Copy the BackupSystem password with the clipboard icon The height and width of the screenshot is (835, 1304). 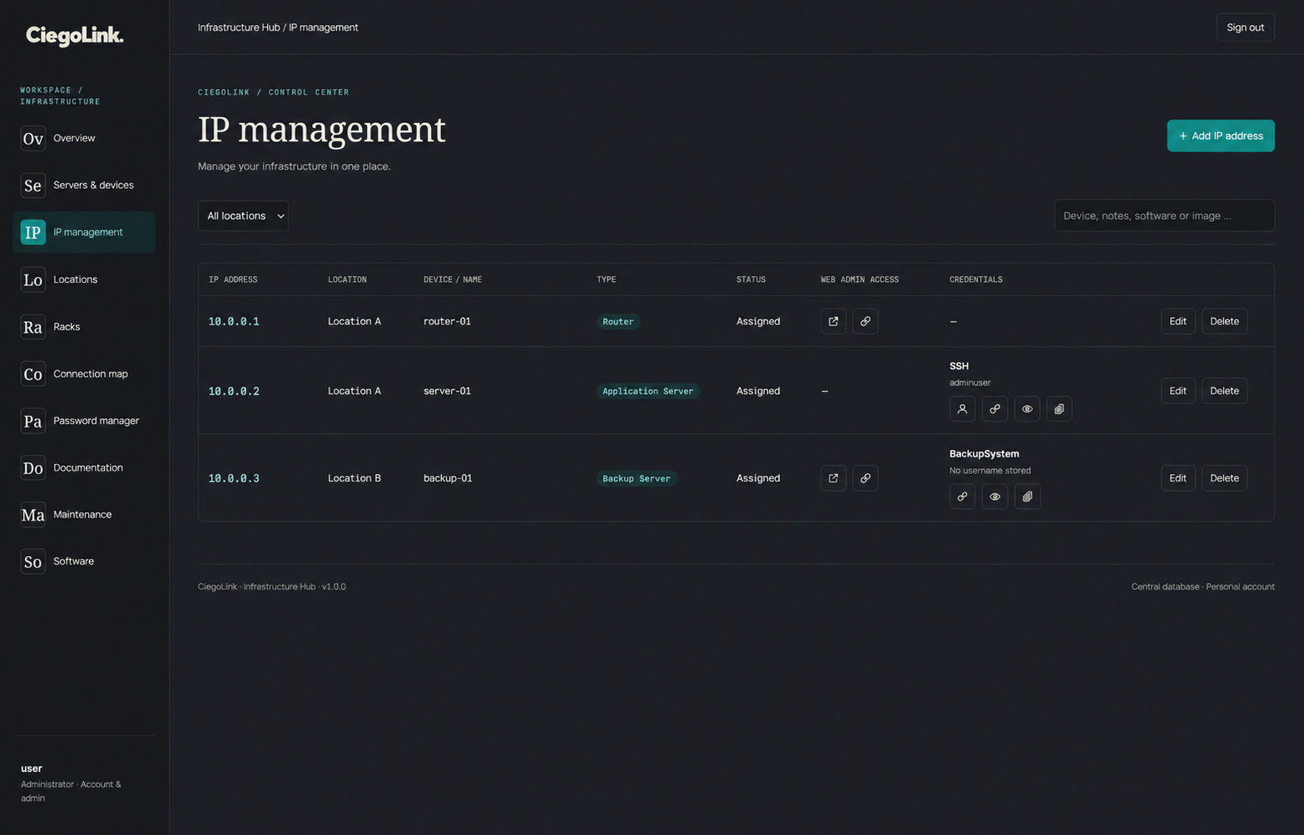(1027, 497)
